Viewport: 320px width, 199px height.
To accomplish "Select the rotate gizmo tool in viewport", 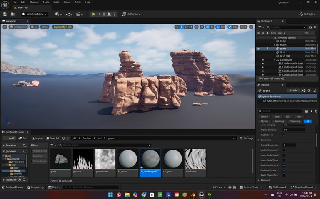I will 187,27.
